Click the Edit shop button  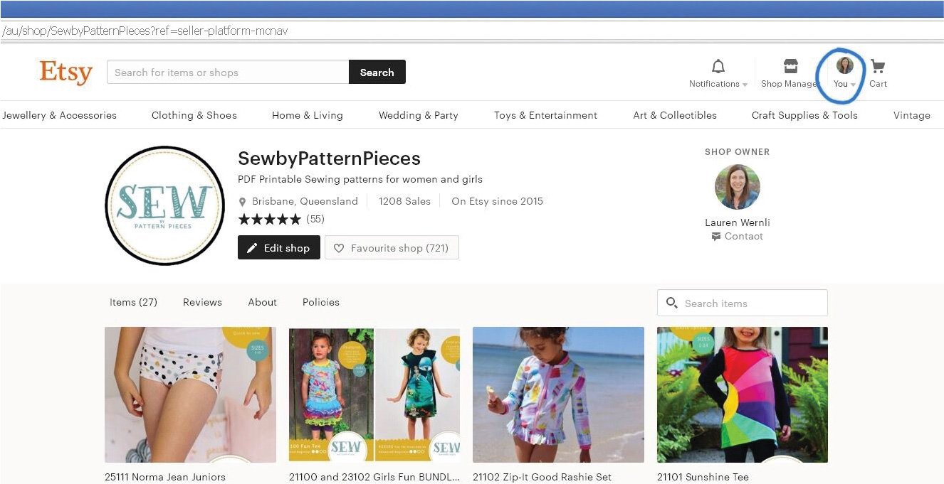coord(278,248)
